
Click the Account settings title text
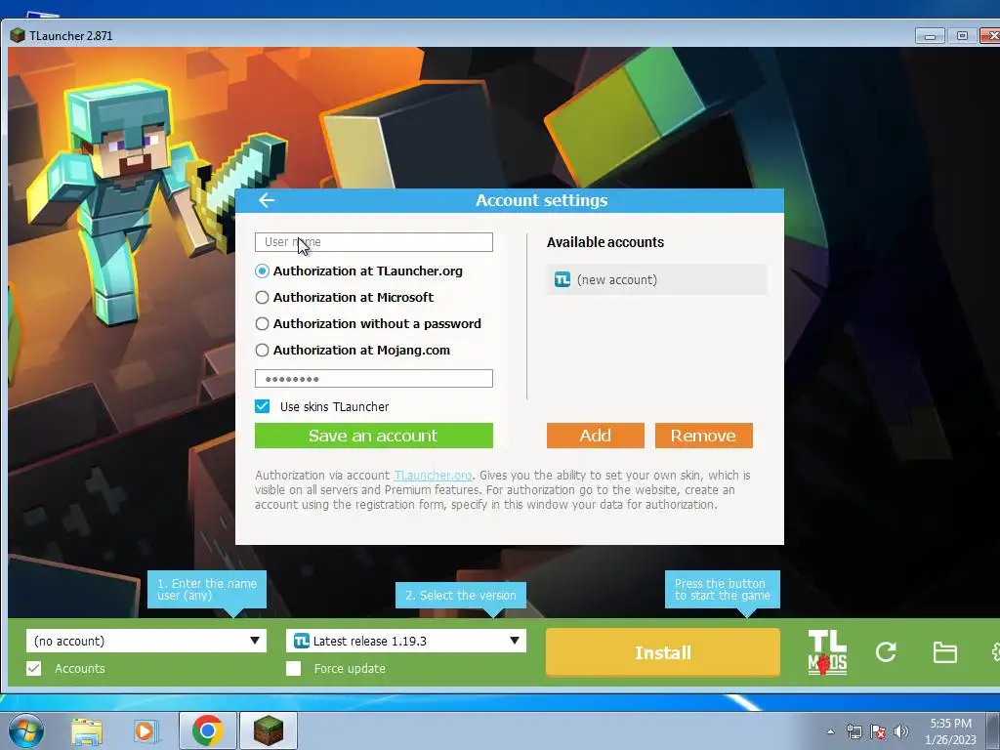tap(541, 200)
